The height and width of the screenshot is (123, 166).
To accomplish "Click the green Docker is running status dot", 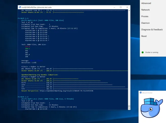I will pyautogui.click(x=143, y=52).
